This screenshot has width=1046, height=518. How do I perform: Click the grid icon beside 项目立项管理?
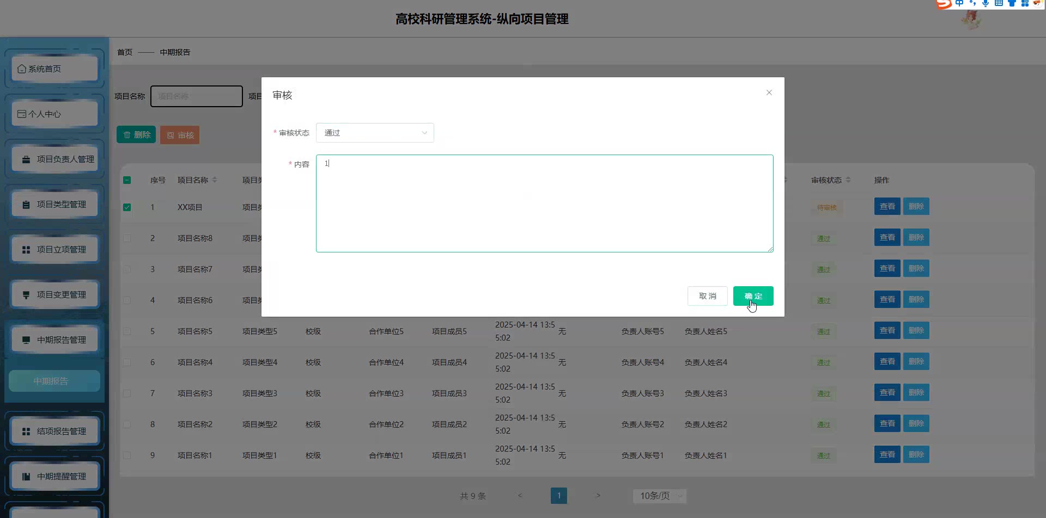[26, 250]
